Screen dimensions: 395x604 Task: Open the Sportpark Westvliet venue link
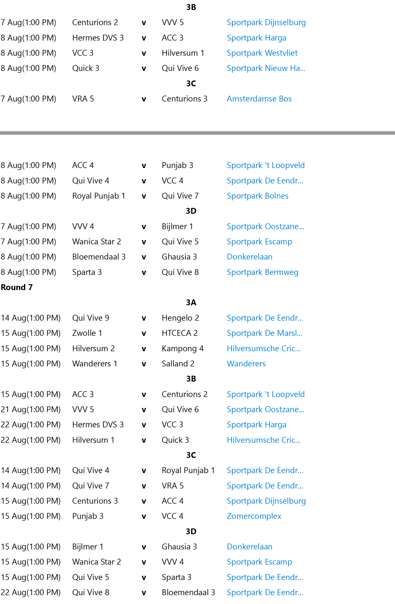pos(262,53)
